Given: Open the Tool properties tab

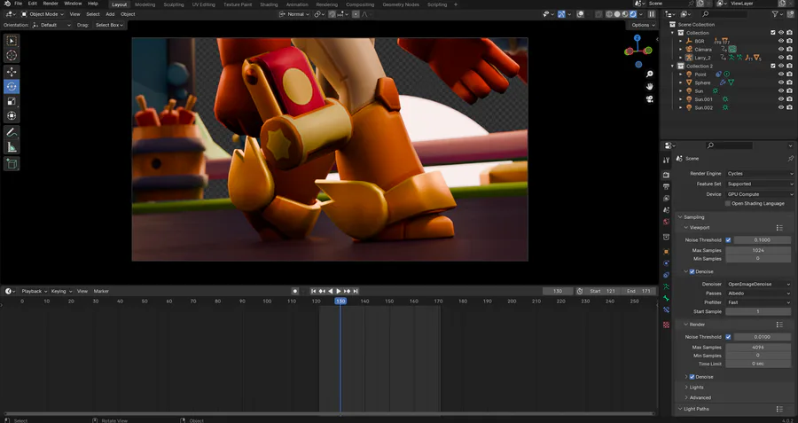Looking at the screenshot, I should pos(666,161).
